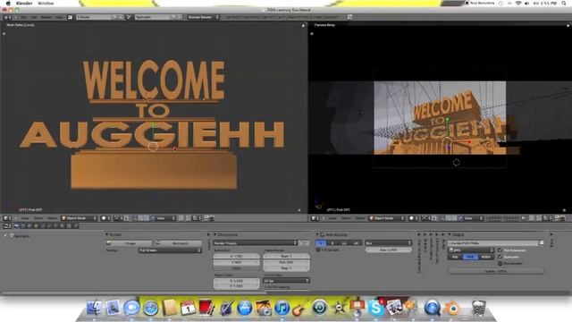Open the File menu in the Blender header

click(24, 17)
